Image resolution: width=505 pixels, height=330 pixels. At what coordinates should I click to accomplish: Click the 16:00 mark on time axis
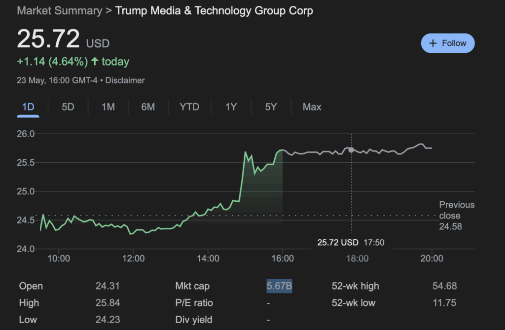tap(282, 258)
